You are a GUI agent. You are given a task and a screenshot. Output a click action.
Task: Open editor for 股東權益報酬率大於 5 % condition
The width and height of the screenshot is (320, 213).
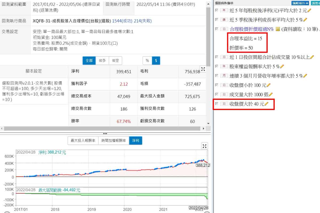coord(282,66)
